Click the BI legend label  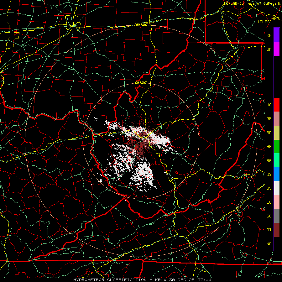point(269,230)
